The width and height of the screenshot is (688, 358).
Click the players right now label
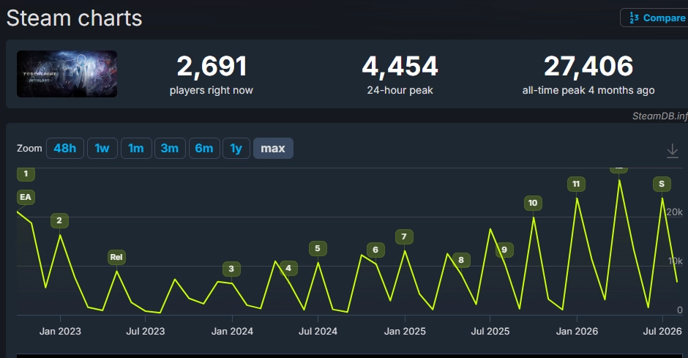click(212, 90)
